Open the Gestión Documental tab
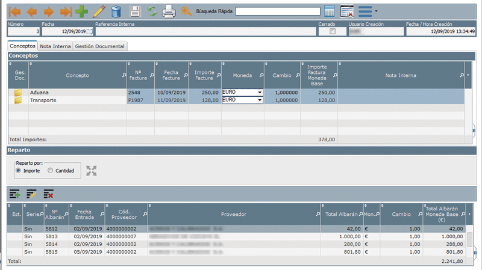This screenshot has width=482, height=270. click(x=99, y=46)
